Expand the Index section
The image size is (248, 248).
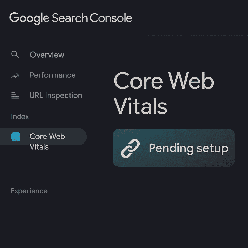pyautogui.click(x=20, y=117)
